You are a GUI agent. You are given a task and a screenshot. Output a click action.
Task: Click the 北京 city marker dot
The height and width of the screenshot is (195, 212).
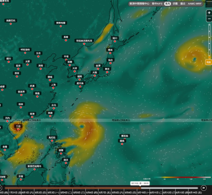[x=38, y=56]
